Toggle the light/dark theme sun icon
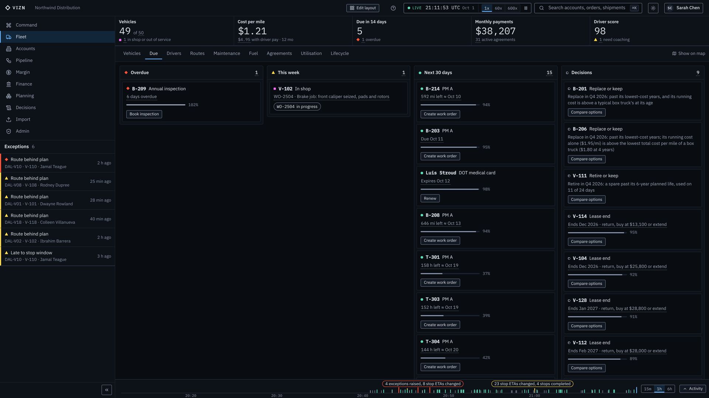This screenshot has width=709, height=398. (x=653, y=8)
